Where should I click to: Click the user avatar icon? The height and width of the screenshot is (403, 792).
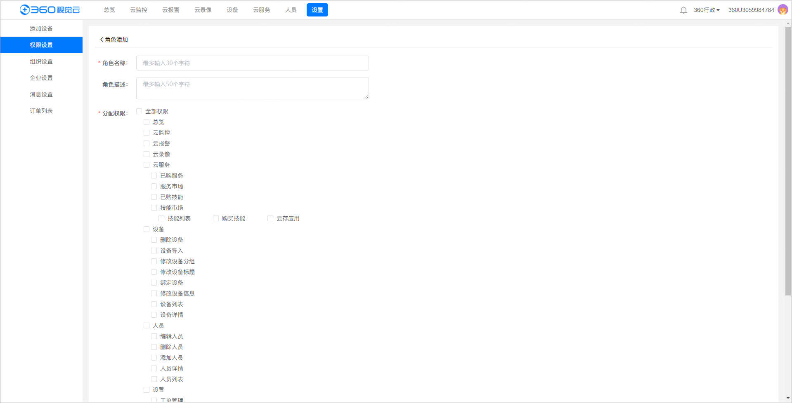pos(783,10)
